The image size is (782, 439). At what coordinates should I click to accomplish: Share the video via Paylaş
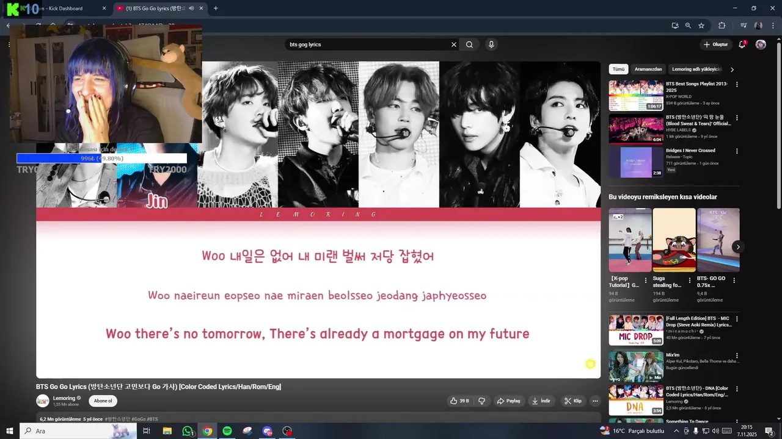click(x=508, y=401)
